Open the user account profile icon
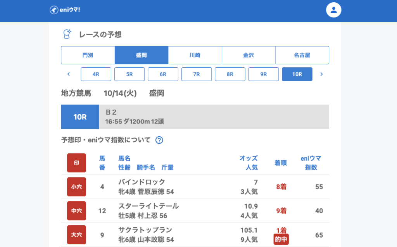Image resolution: width=397 pixels, height=247 pixels. (333, 10)
